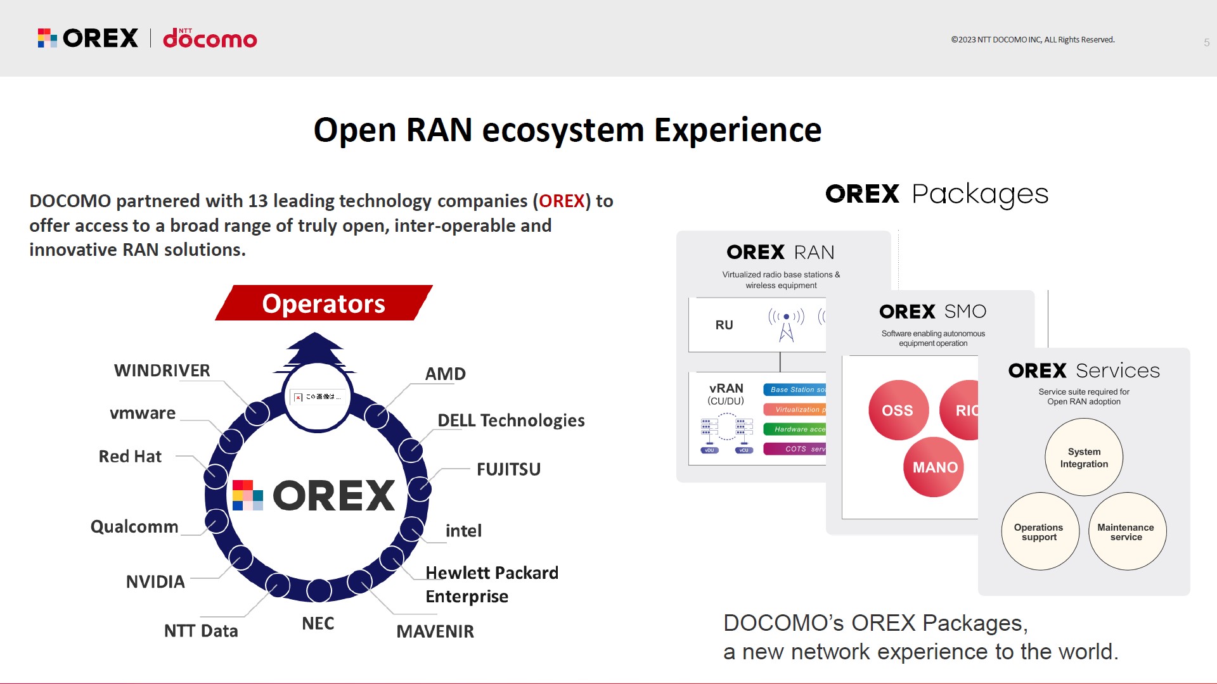Click the red OSS circle

[898, 410]
